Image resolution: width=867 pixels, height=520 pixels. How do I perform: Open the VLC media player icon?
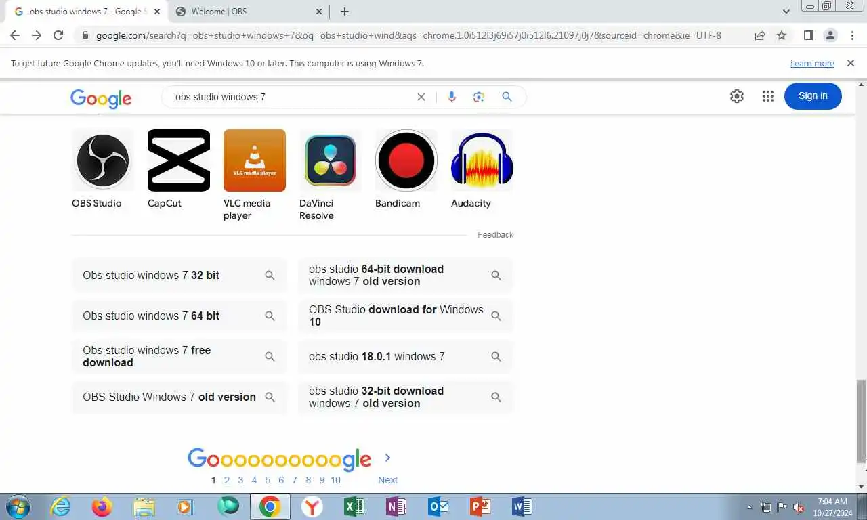point(255,160)
